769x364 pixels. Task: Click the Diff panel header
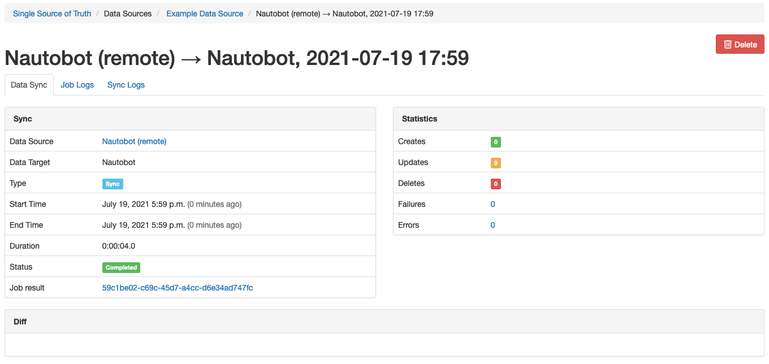(x=19, y=321)
